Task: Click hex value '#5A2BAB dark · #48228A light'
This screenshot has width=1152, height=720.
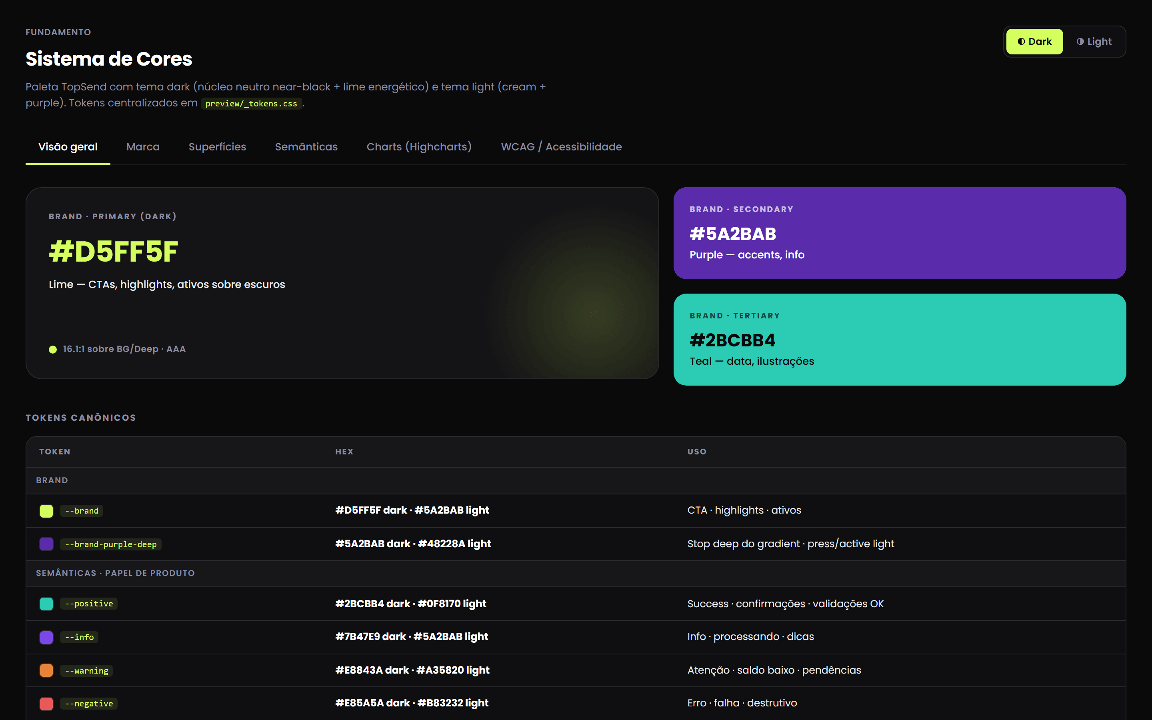Action: (x=413, y=544)
